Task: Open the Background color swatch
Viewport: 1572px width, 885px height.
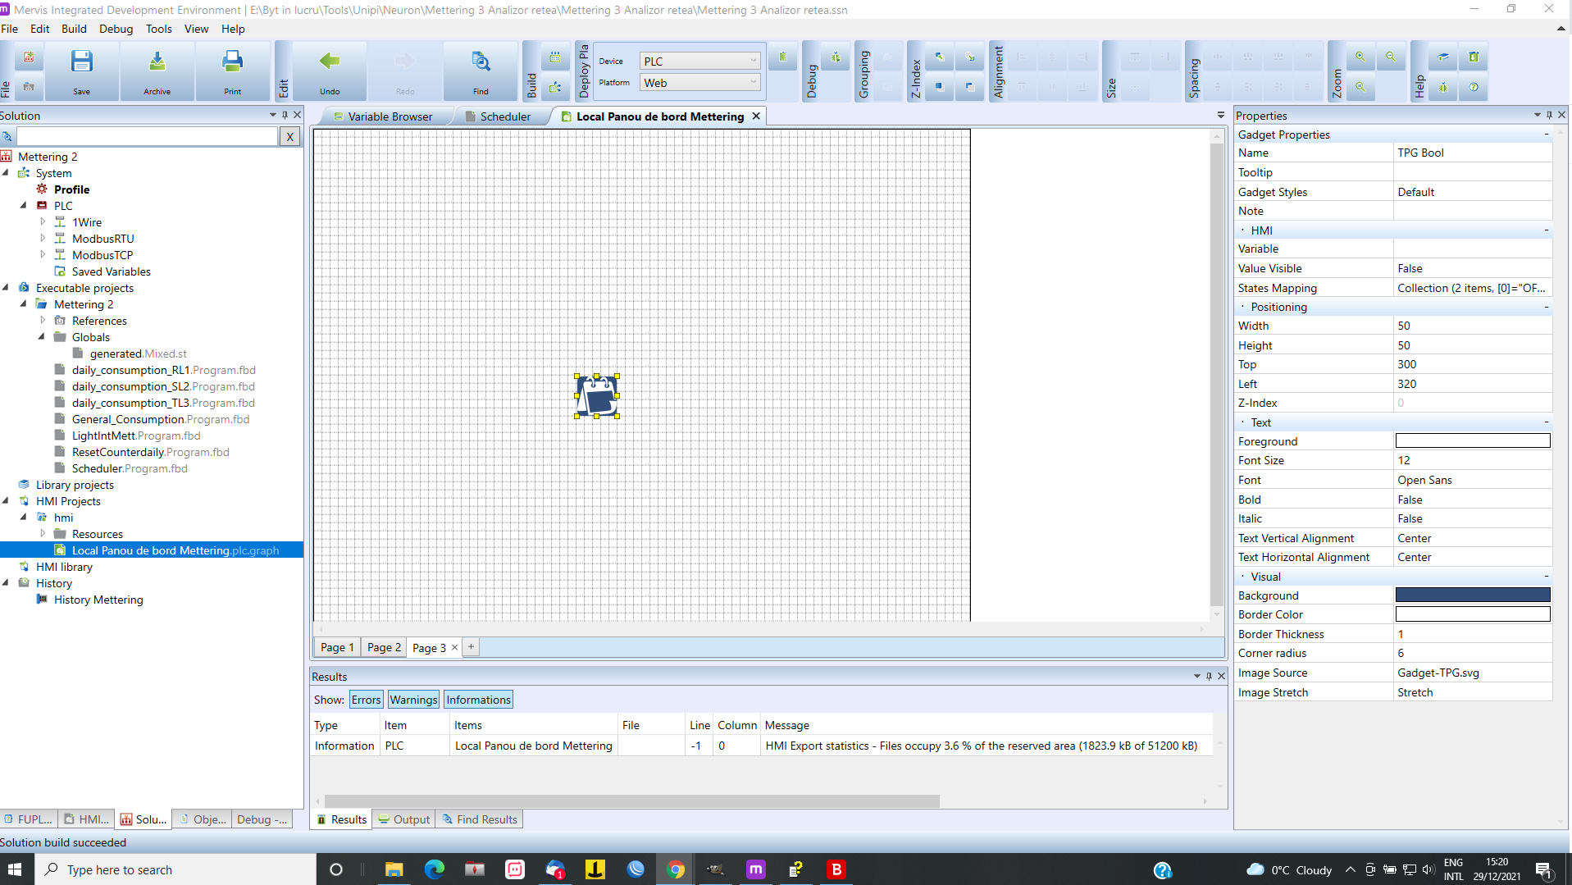Action: 1472,595
